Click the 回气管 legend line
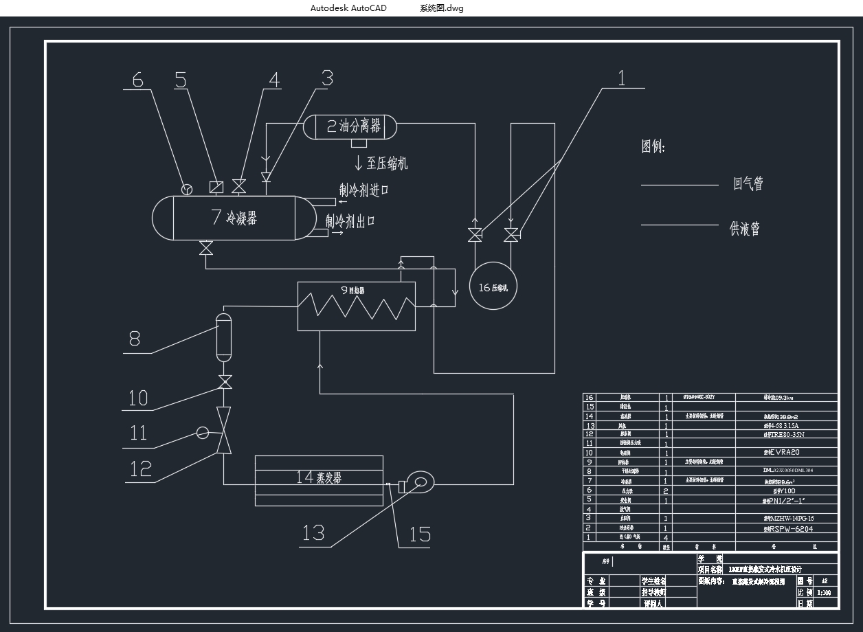 679,185
